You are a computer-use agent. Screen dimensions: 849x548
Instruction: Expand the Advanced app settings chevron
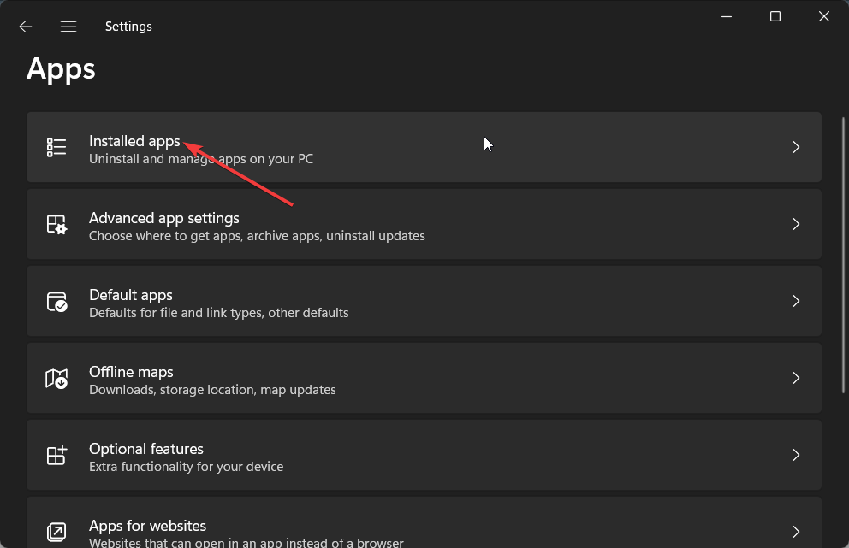(796, 224)
